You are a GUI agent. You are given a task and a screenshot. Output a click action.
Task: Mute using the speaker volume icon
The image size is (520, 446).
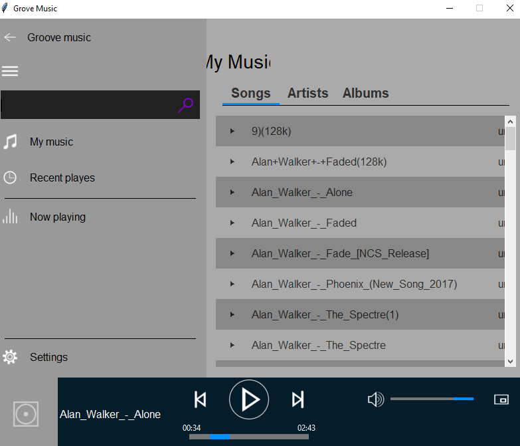click(376, 399)
